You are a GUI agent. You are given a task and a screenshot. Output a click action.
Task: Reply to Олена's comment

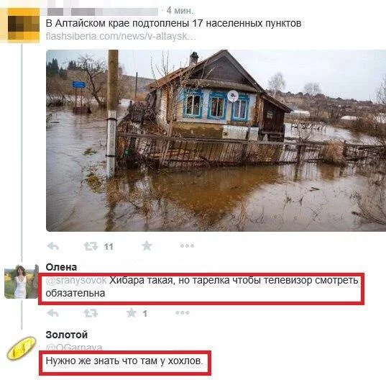click(53, 313)
